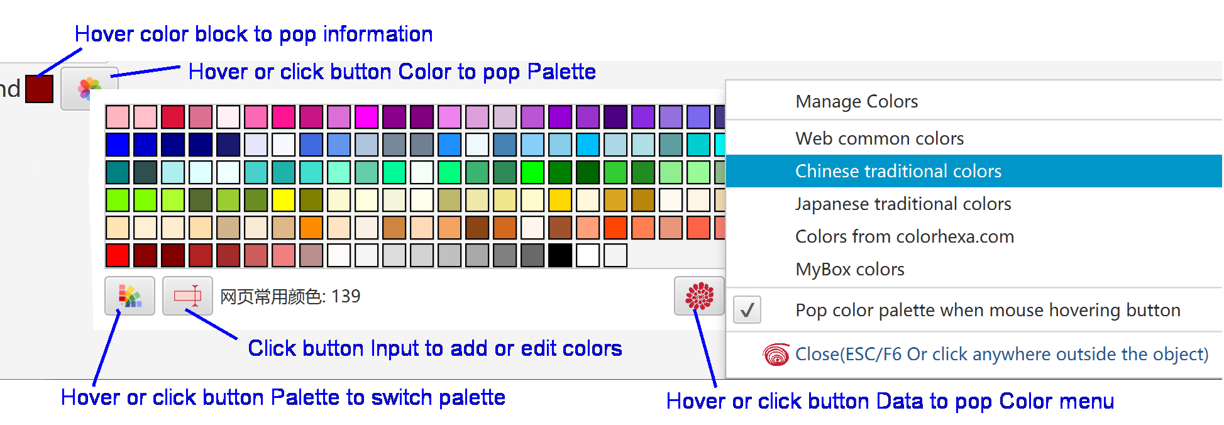This screenshot has height=425, width=1224.
Task: Click the red spiral Close icon
Action: click(x=776, y=355)
